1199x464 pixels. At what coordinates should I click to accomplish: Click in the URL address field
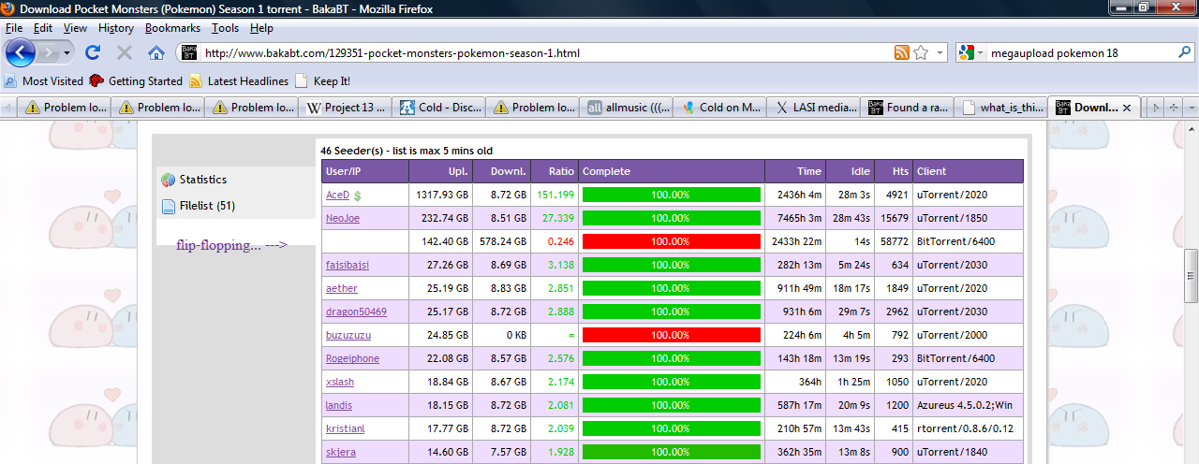(543, 53)
